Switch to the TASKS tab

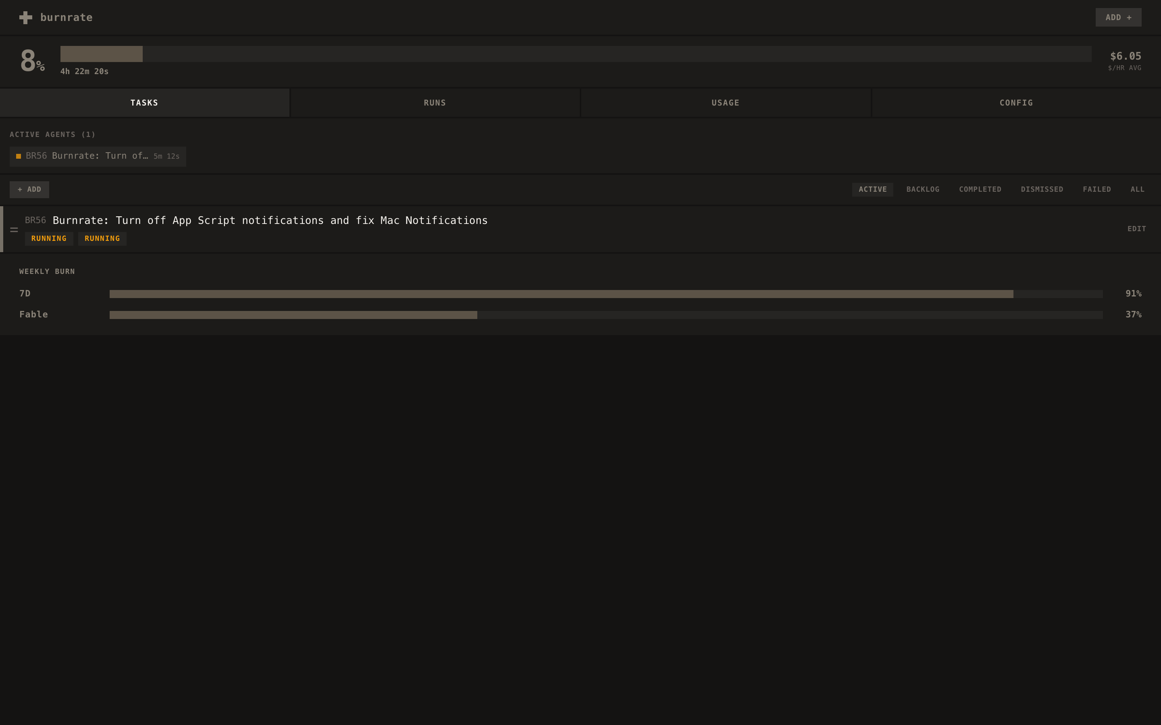[144, 103]
